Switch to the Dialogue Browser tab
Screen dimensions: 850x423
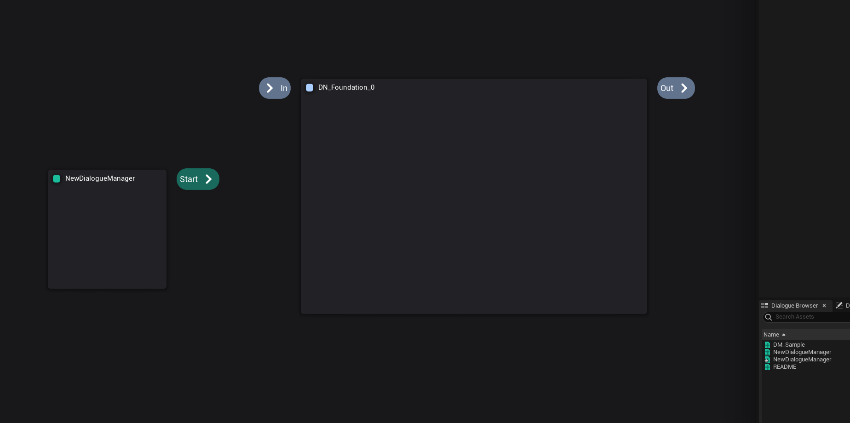pos(794,305)
